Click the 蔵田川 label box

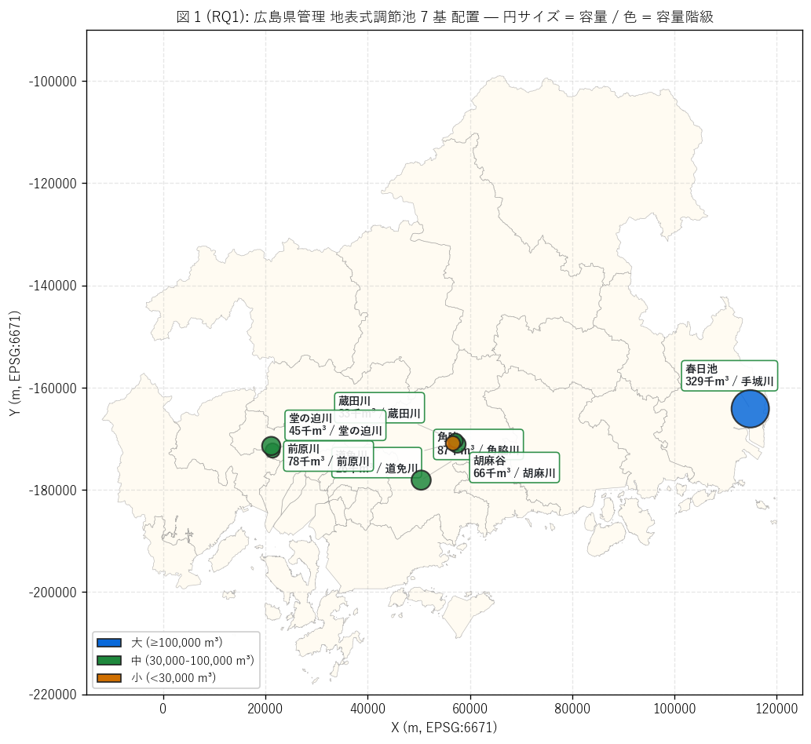point(380,407)
